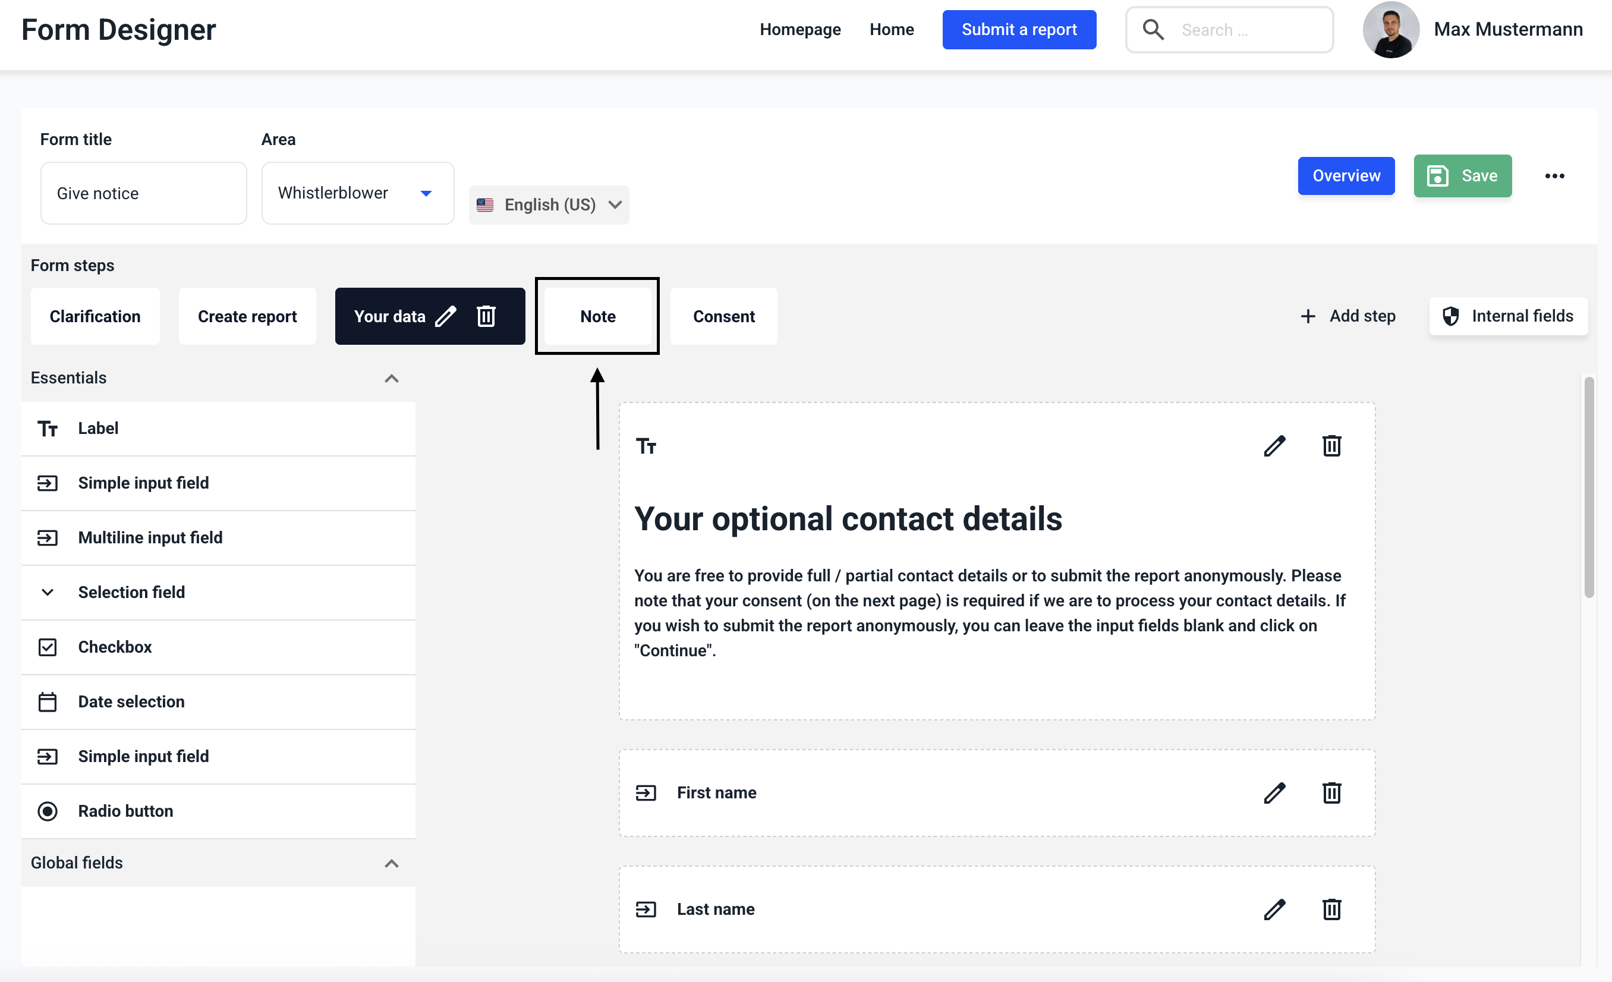Viewport: 1612px width, 982px height.
Task: Collapse the Essentials section
Action: (391, 379)
